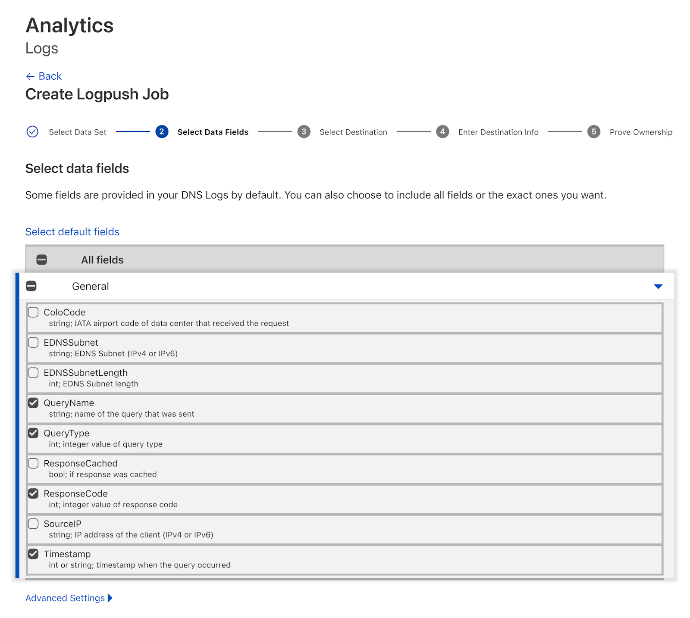Click 'int or string; timestamp' description
This screenshot has height=618, width=690.
pos(140,565)
